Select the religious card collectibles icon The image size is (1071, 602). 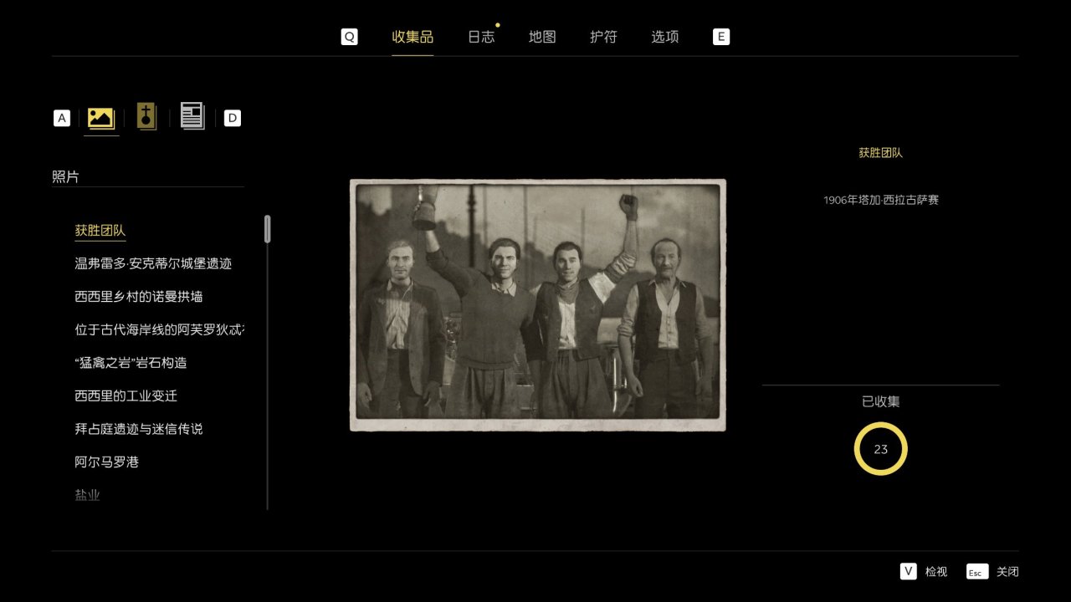pyautogui.click(x=146, y=117)
